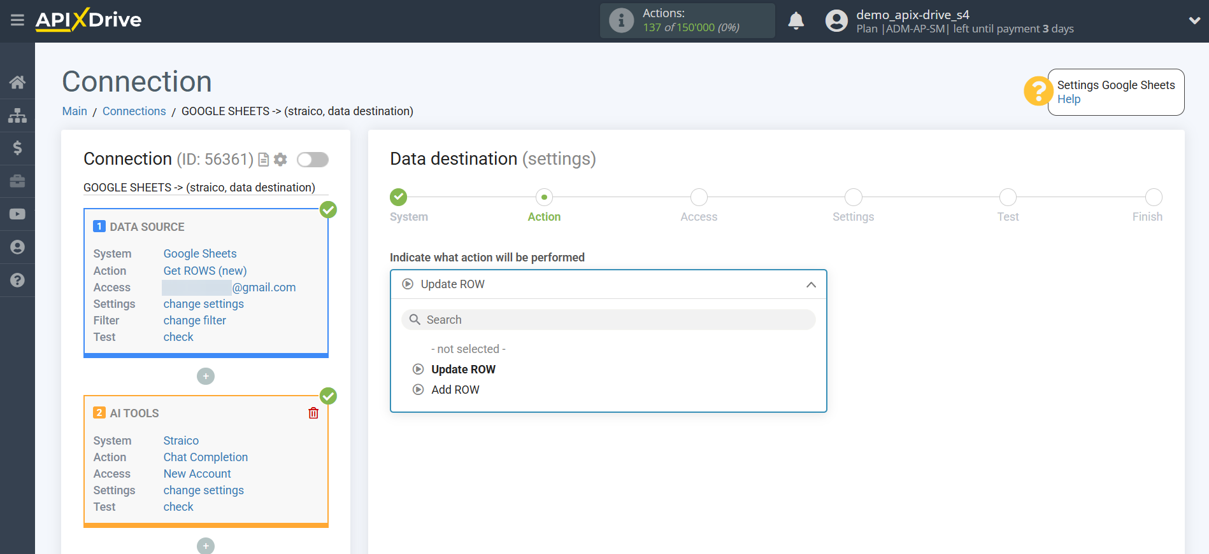Expand the user account chevron menu

pyautogui.click(x=1194, y=21)
